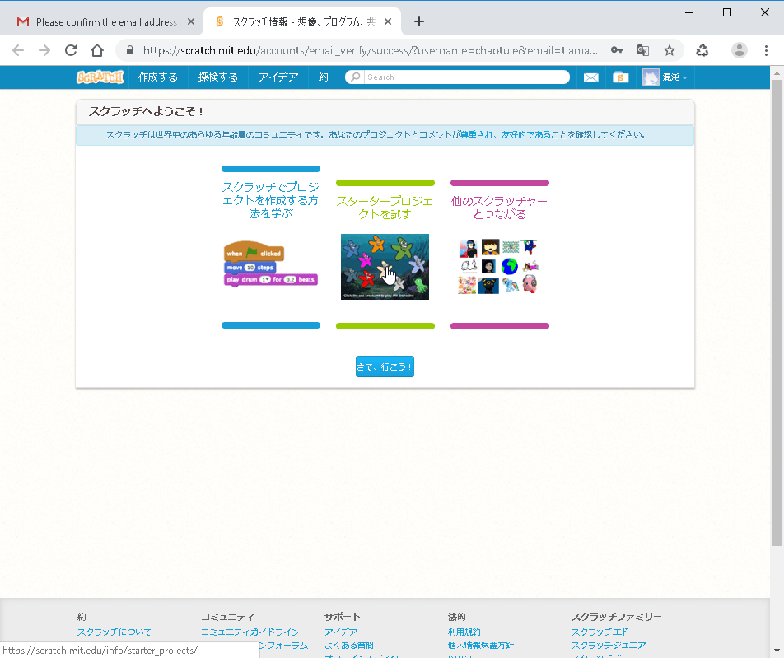Click the scrollbar down arrow

point(777,652)
